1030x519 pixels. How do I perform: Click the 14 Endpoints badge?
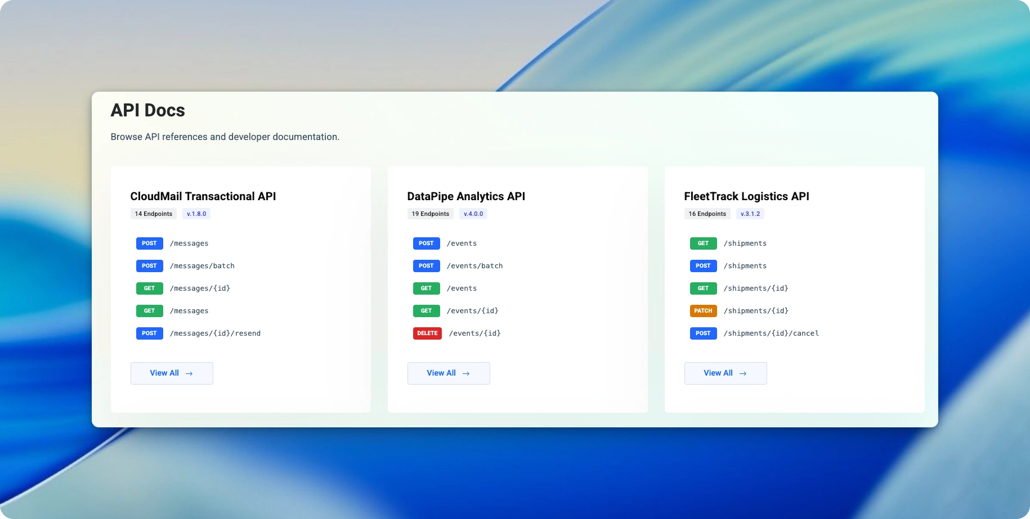[154, 214]
